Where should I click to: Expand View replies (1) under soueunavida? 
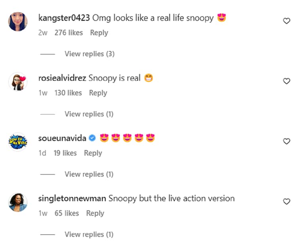(89, 174)
